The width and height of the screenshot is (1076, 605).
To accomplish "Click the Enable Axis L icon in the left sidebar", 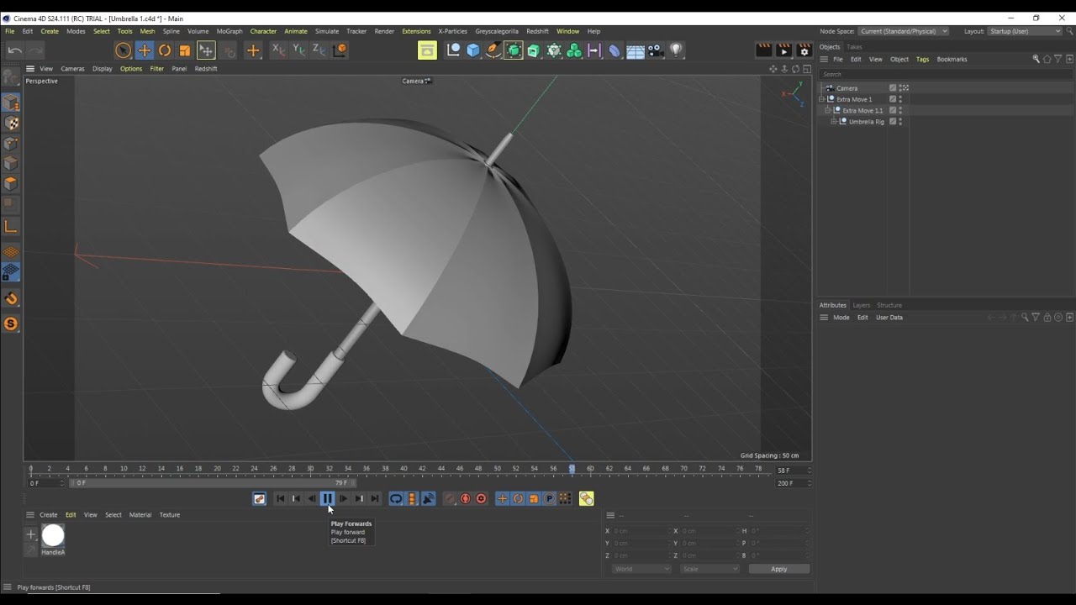I will coord(11,227).
